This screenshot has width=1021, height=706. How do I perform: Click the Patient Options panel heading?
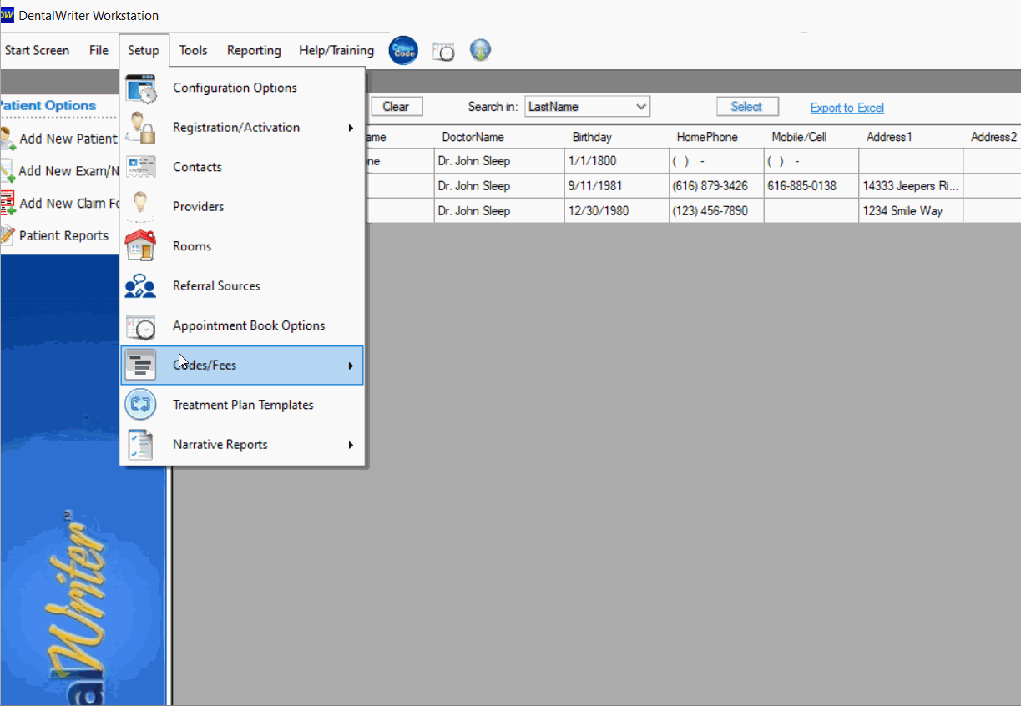click(x=48, y=106)
